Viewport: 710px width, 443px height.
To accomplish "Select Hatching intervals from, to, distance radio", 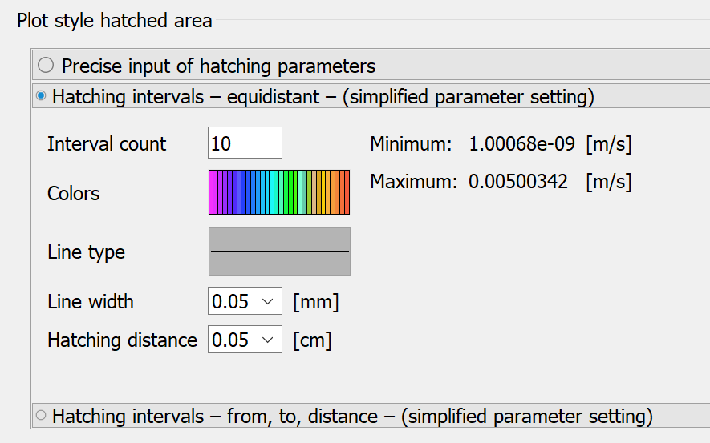I will point(42,416).
